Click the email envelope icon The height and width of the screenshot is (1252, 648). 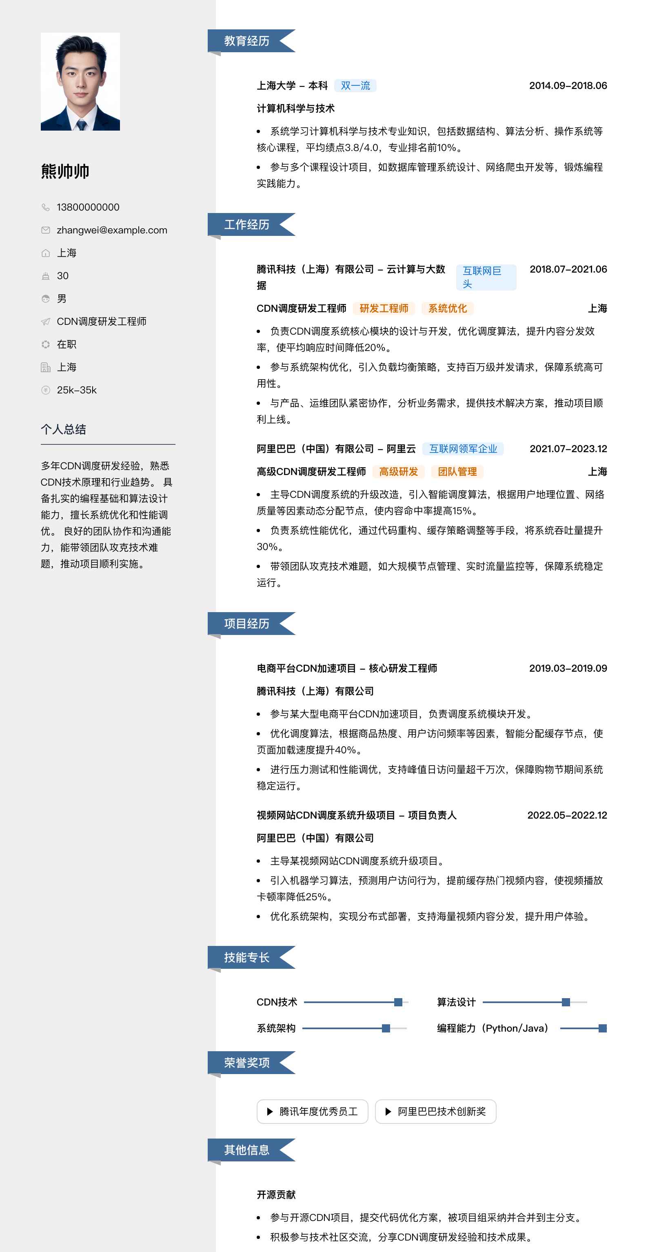pos(46,230)
